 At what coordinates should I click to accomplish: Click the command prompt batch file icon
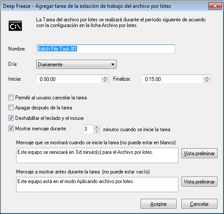tap(15, 26)
